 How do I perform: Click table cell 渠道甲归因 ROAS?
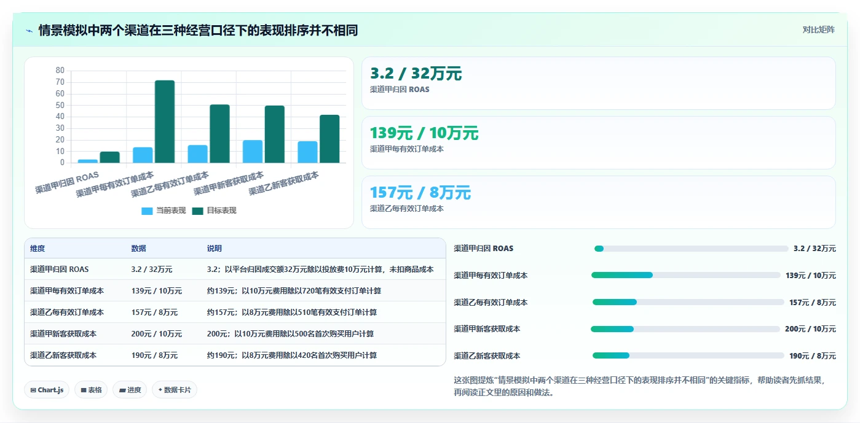[60, 269]
